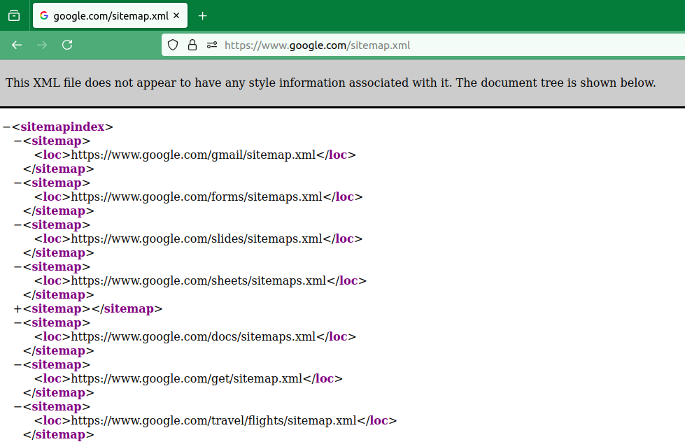Open a new tab with plus button
Screen dimensions: 685x442
coord(203,16)
